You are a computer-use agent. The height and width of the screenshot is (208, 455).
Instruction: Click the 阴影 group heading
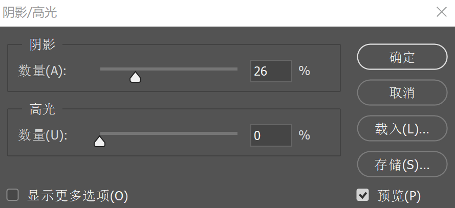(42, 44)
